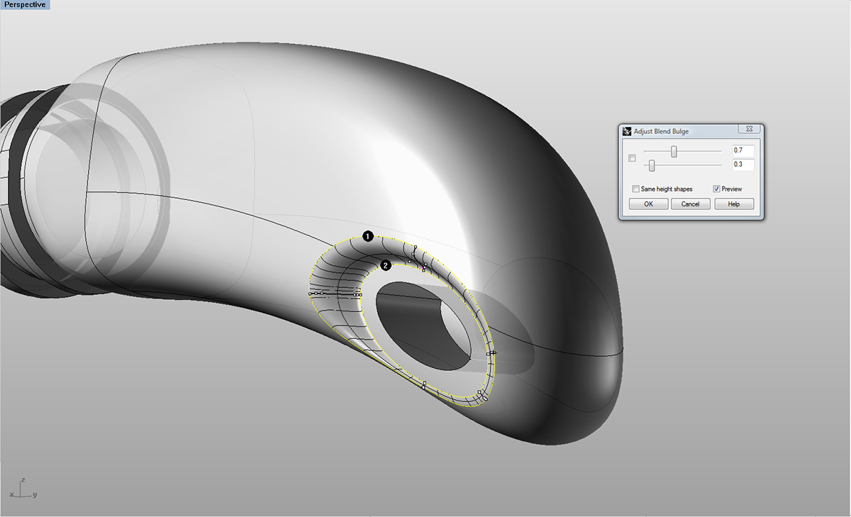This screenshot has height=517, width=851.
Task: Open Help for Adjust Blend Bulge
Action: [x=734, y=204]
